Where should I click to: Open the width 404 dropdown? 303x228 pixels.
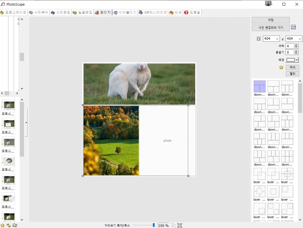[277, 39]
